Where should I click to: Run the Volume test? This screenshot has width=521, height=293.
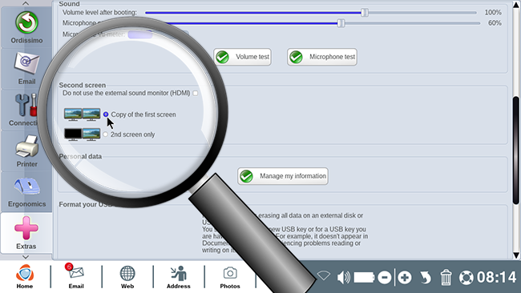click(x=242, y=57)
